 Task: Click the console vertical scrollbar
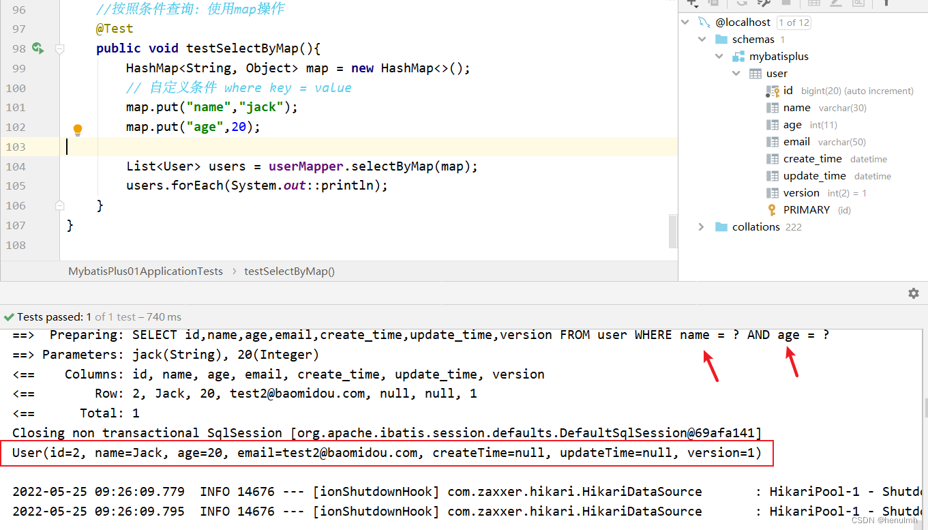point(925,407)
